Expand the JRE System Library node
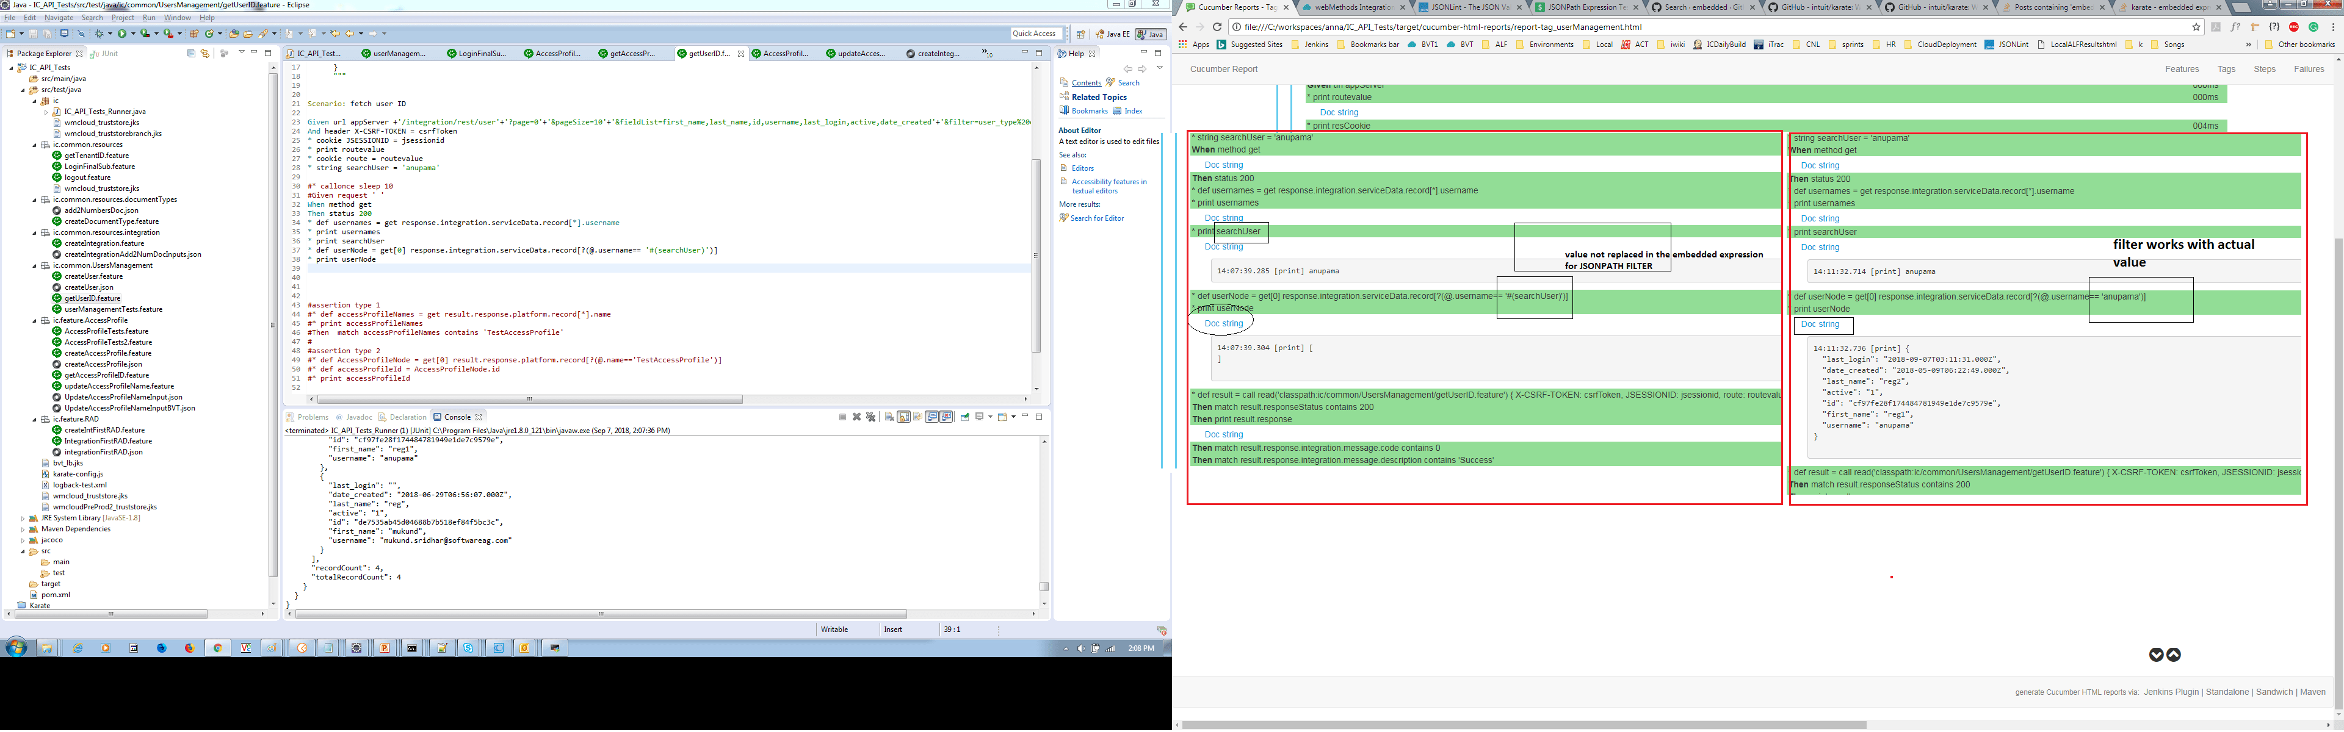The image size is (2344, 732). tap(23, 518)
